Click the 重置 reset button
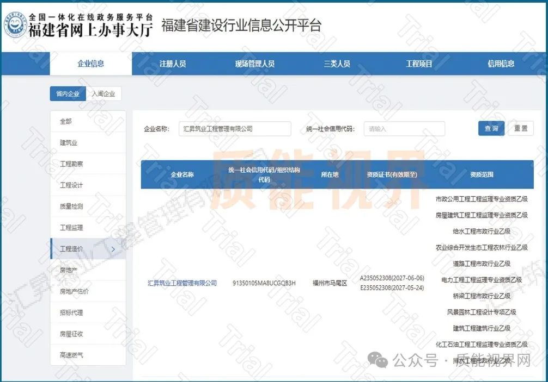The width and height of the screenshot is (548, 382). pyautogui.click(x=521, y=129)
